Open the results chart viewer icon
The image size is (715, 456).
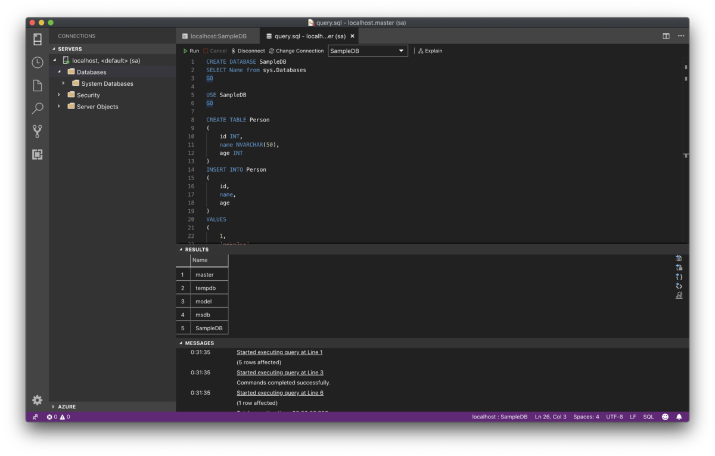point(679,295)
